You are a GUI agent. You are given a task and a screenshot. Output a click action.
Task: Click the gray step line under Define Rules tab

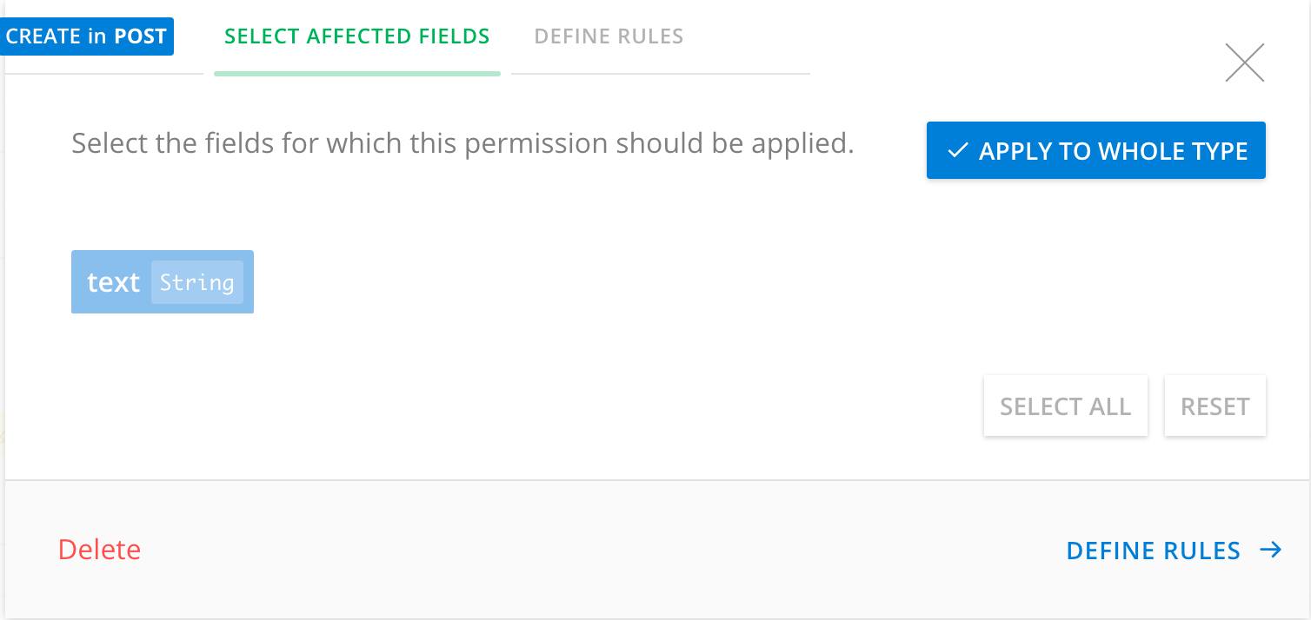pos(661,75)
